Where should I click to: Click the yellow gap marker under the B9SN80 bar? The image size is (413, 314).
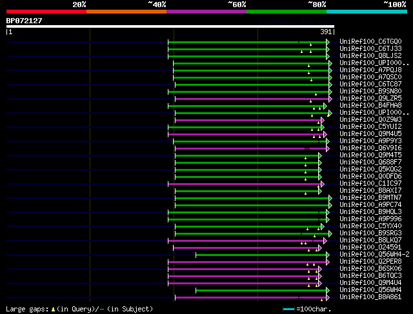(316, 94)
